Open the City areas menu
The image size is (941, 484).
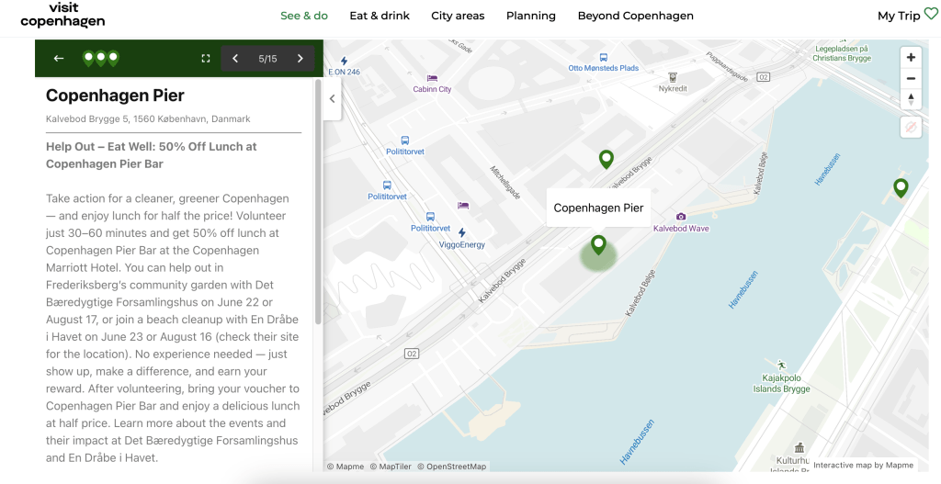point(458,16)
